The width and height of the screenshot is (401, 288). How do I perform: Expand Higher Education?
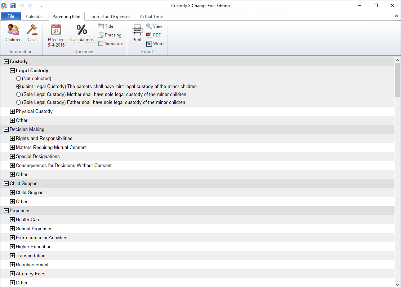coord(12,246)
